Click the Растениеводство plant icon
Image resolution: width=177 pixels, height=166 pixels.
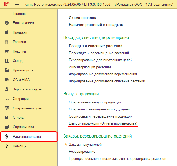(7, 136)
